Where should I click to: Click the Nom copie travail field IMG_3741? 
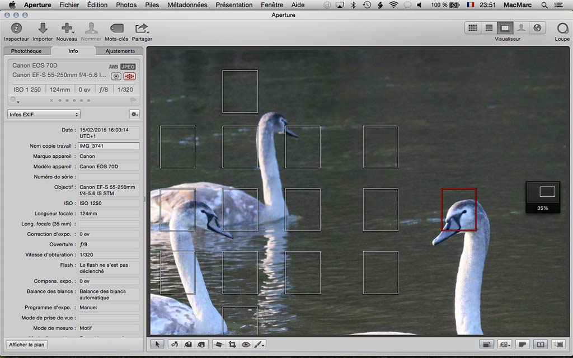point(109,146)
